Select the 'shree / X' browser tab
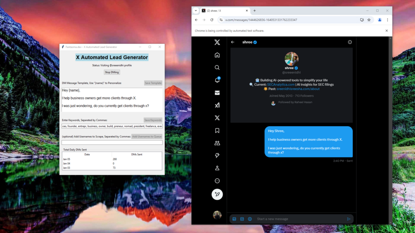This screenshot has height=233, width=415. 225,11
